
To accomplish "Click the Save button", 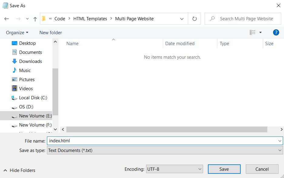I will (224, 169).
